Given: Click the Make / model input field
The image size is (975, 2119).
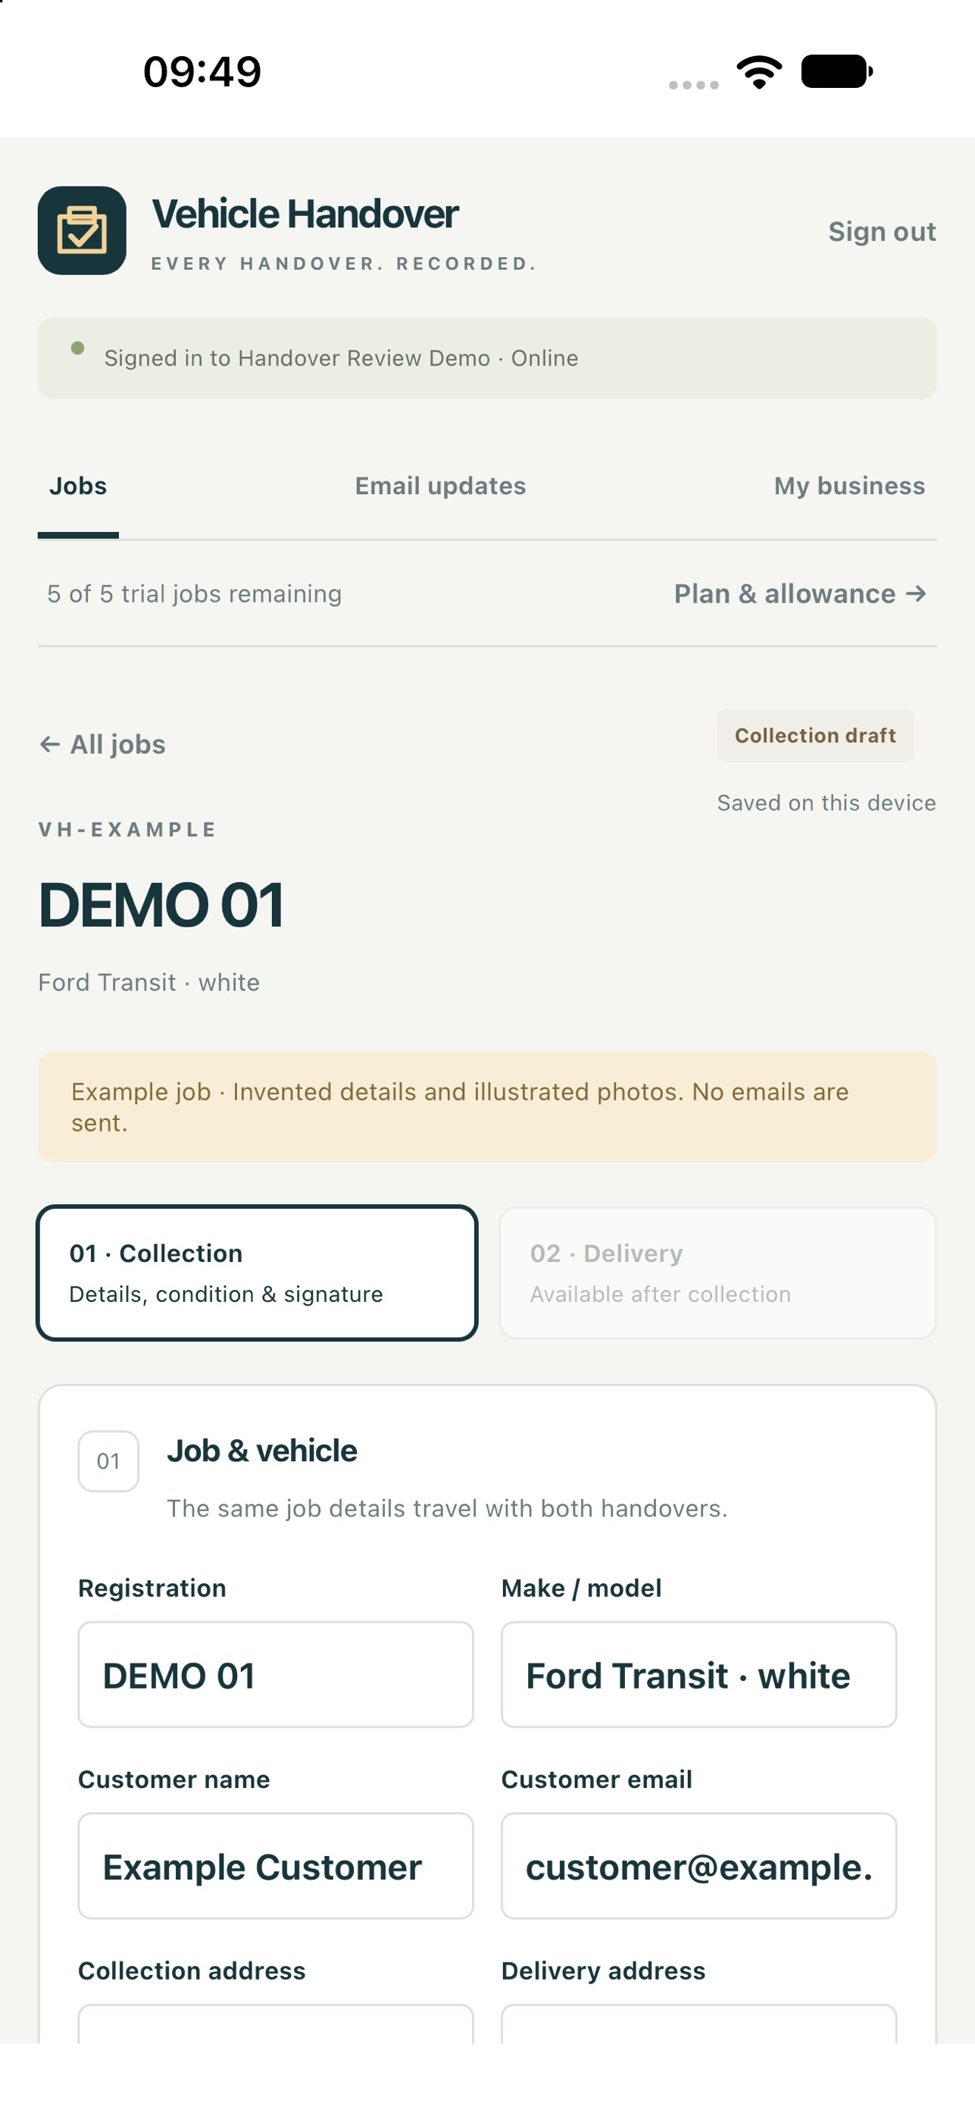Looking at the screenshot, I should pos(698,1675).
